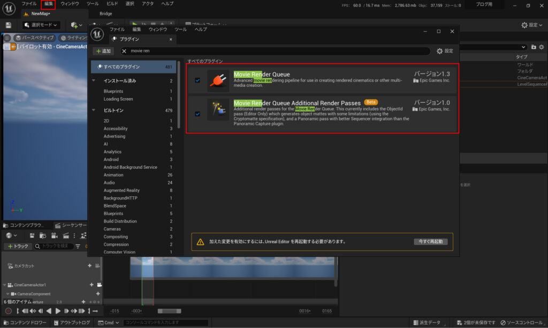Click the viewport hamburger menu icon
Image resolution: width=548 pixels, height=328 pixels.
pos(7,38)
